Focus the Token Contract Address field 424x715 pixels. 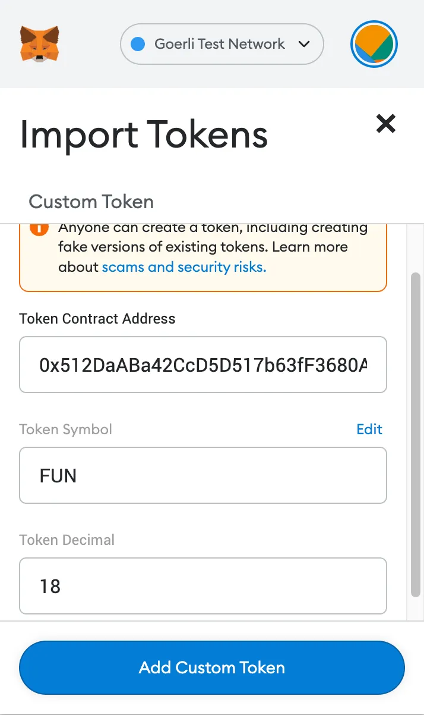[x=203, y=365]
